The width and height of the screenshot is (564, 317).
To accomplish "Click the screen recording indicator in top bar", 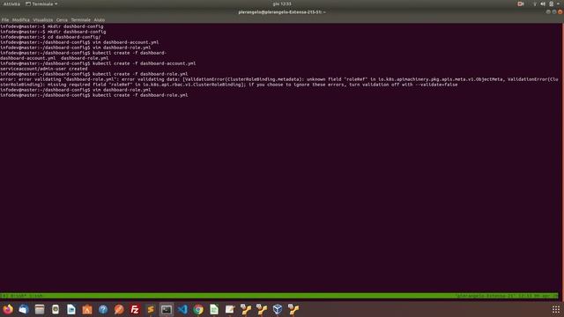I will coord(521,4).
